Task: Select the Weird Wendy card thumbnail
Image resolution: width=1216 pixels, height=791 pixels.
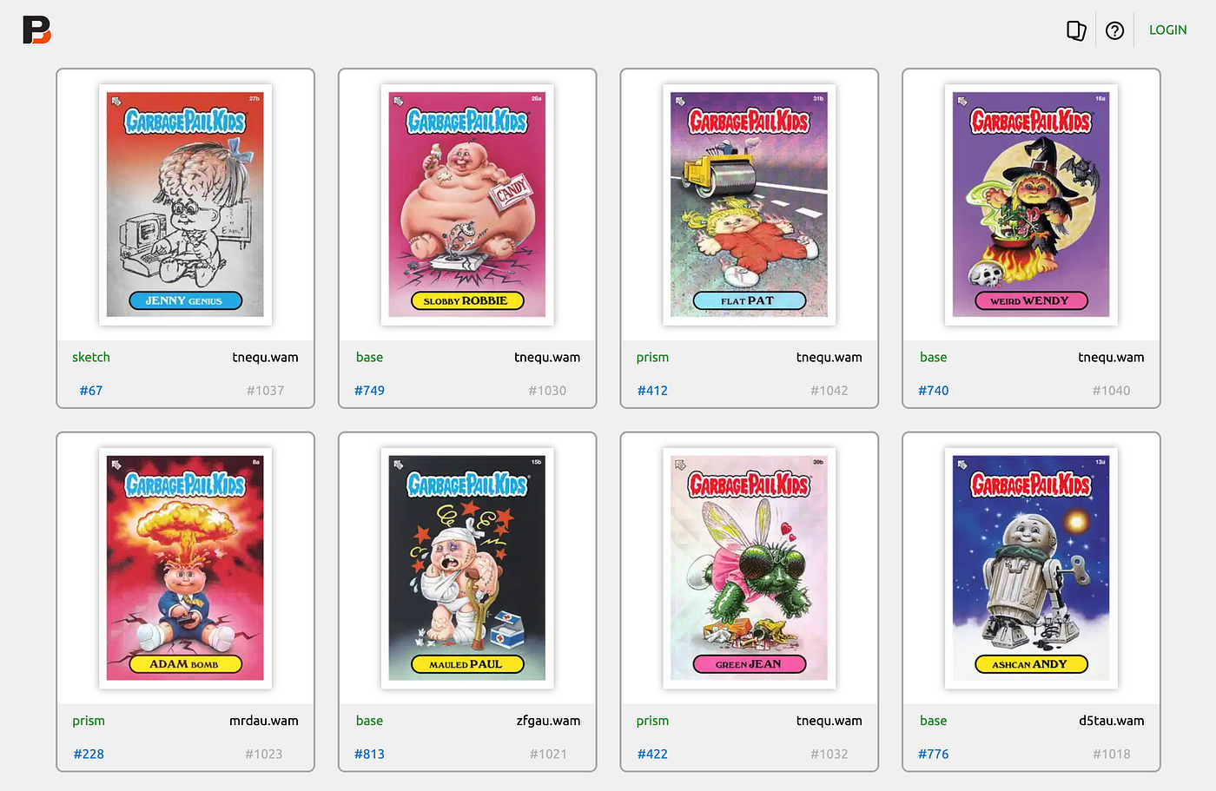Action: [x=1031, y=205]
